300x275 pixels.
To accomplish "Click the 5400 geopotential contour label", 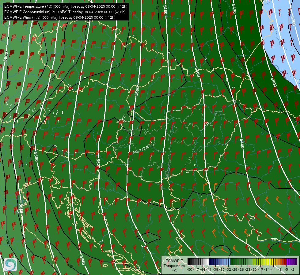I will [274, 82].
